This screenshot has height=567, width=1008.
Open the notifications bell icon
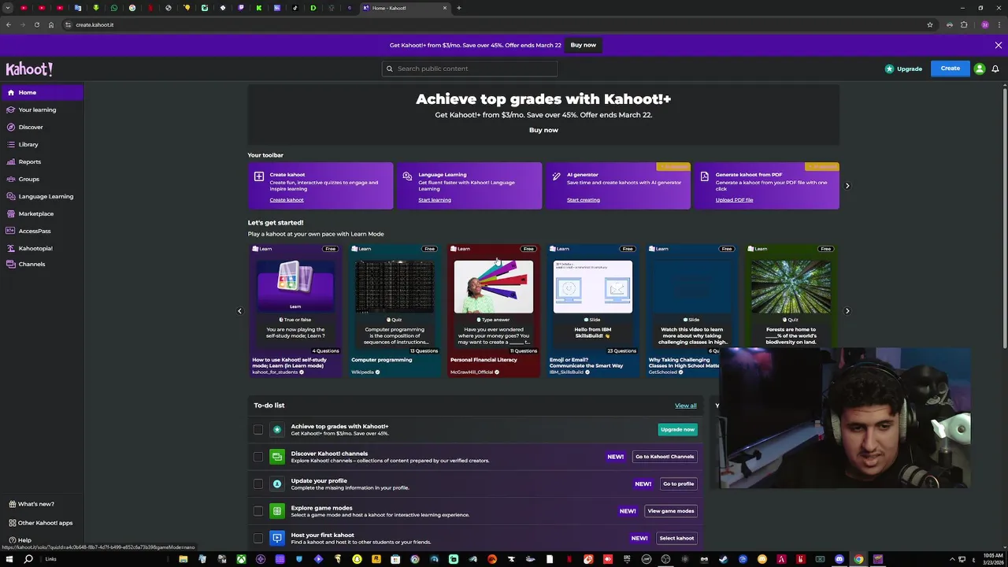click(995, 69)
